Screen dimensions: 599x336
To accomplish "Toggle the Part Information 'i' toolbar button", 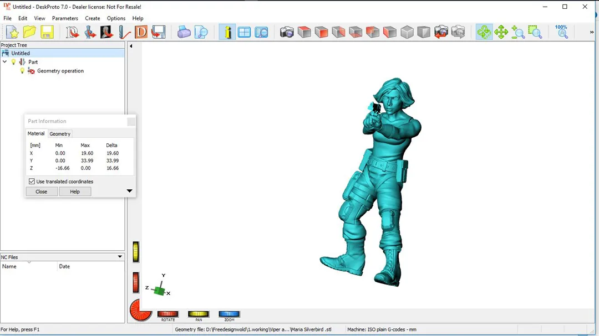I will (x=227, y=32).
